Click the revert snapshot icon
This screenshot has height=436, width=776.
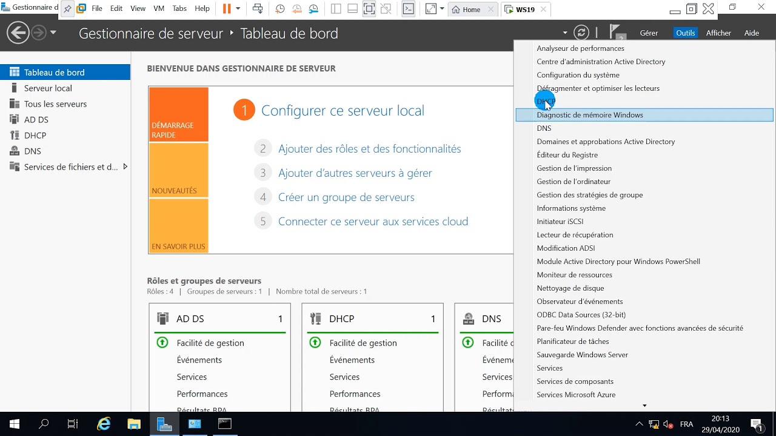(296, 9)
